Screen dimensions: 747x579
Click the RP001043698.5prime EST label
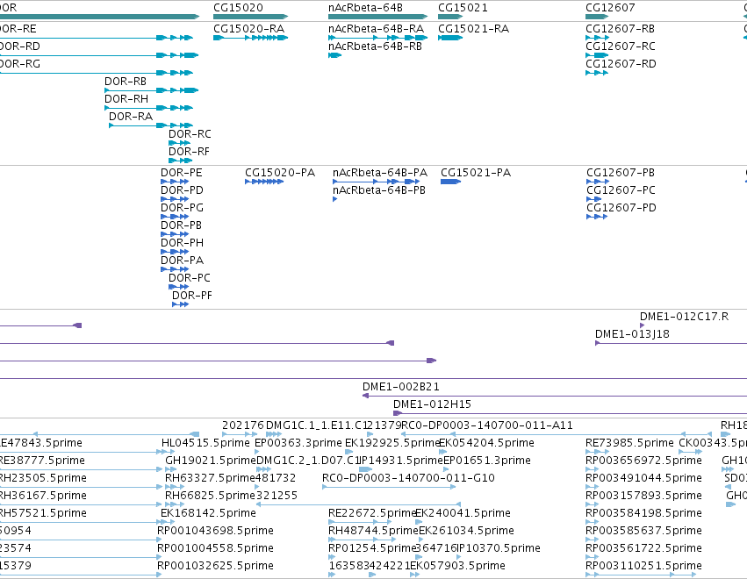215,531
